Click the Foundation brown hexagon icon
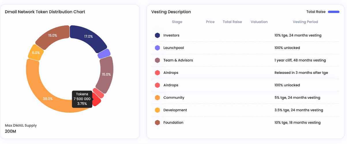Screen dimensions: 347x144 point(157,123)
